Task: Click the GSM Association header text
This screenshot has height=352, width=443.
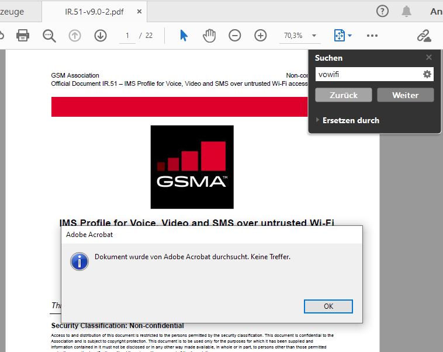Action: tap(75, 75)
